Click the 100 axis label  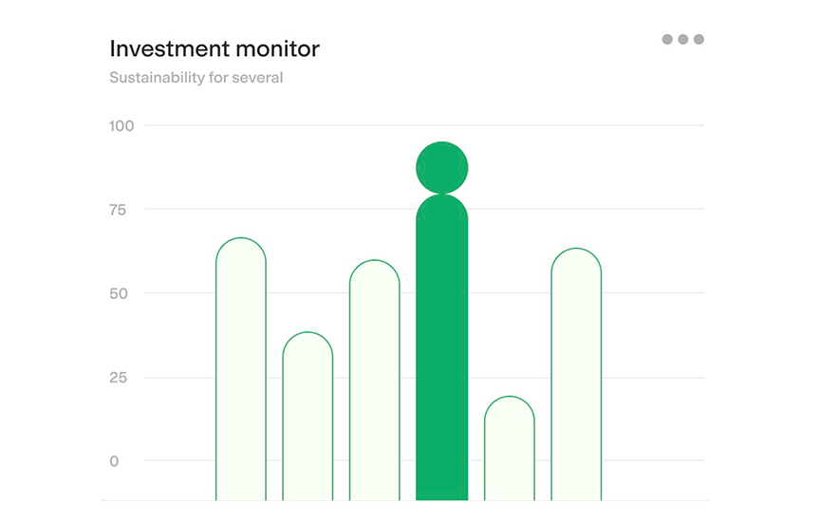coord(121,126)
